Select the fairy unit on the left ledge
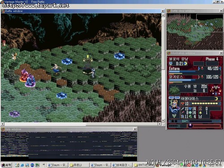 tap(14, 56)
